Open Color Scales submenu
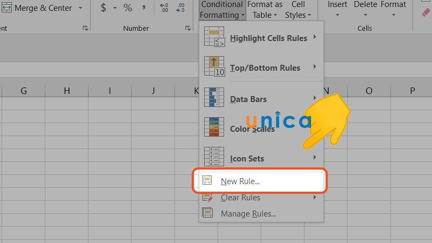432x243 pixels. [261, 128]
